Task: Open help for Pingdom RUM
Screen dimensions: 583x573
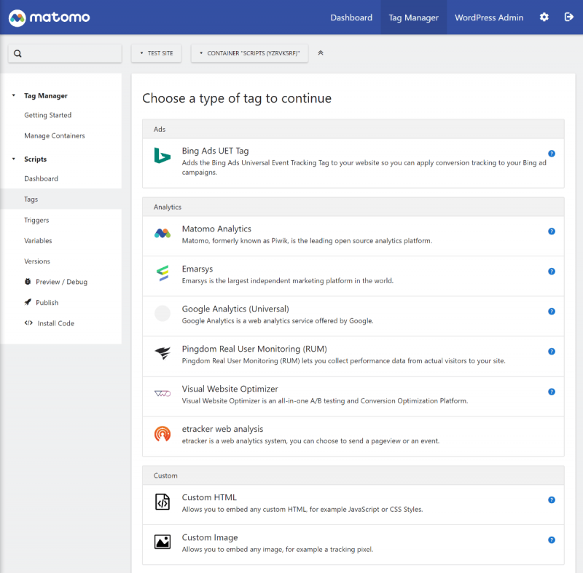Action: pos(552,352)
